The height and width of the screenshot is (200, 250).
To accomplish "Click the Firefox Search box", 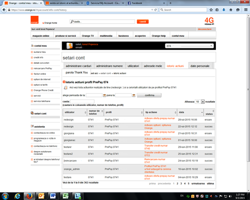I will click(183, 10).
